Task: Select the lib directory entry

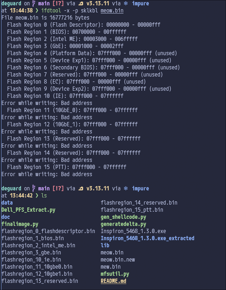Action: (x=105, y=245)
